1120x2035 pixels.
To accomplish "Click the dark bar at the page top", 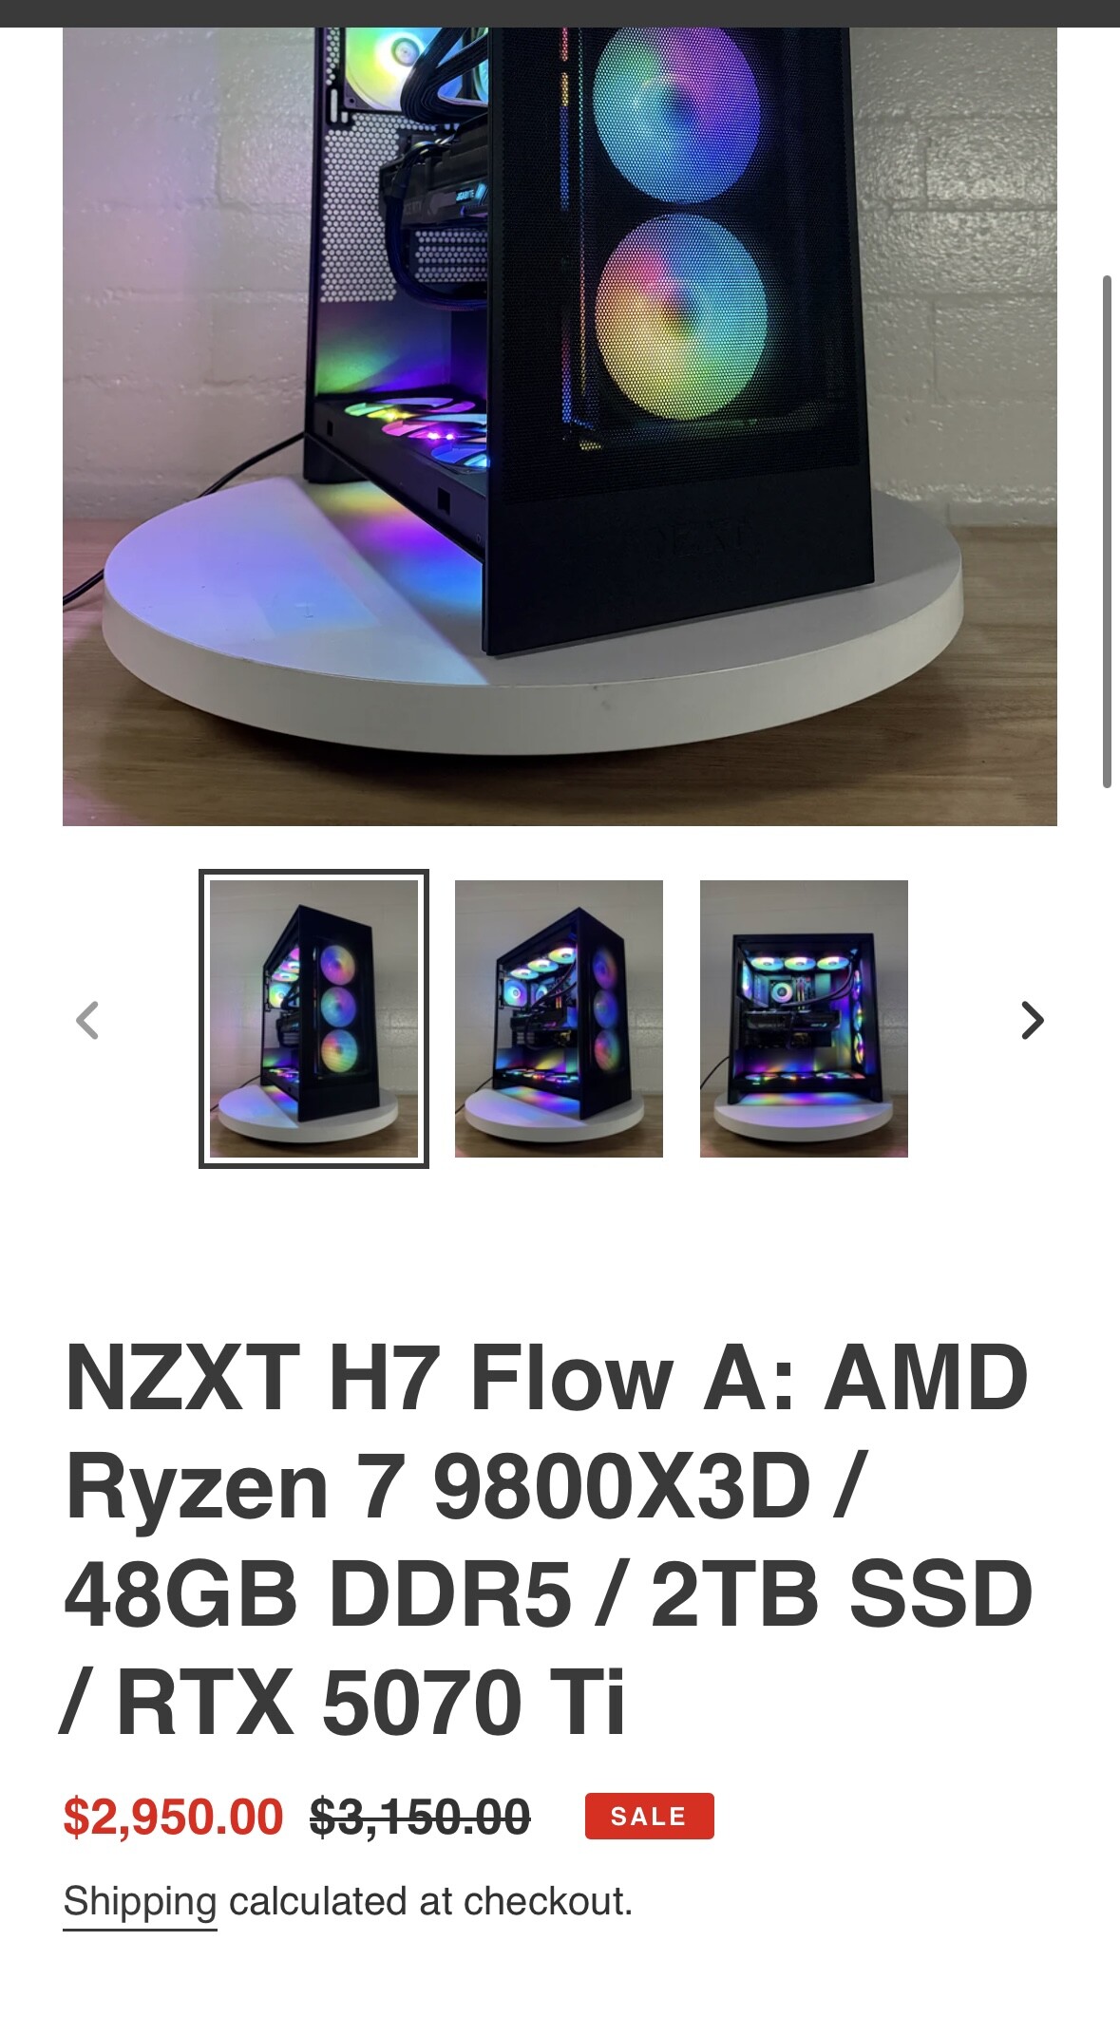I will click(560, 13).
